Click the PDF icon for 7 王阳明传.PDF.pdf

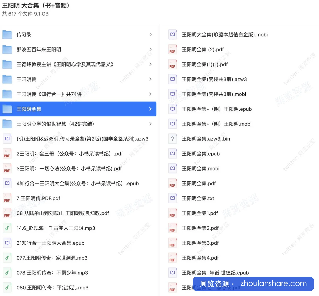[x=7, y=198]
